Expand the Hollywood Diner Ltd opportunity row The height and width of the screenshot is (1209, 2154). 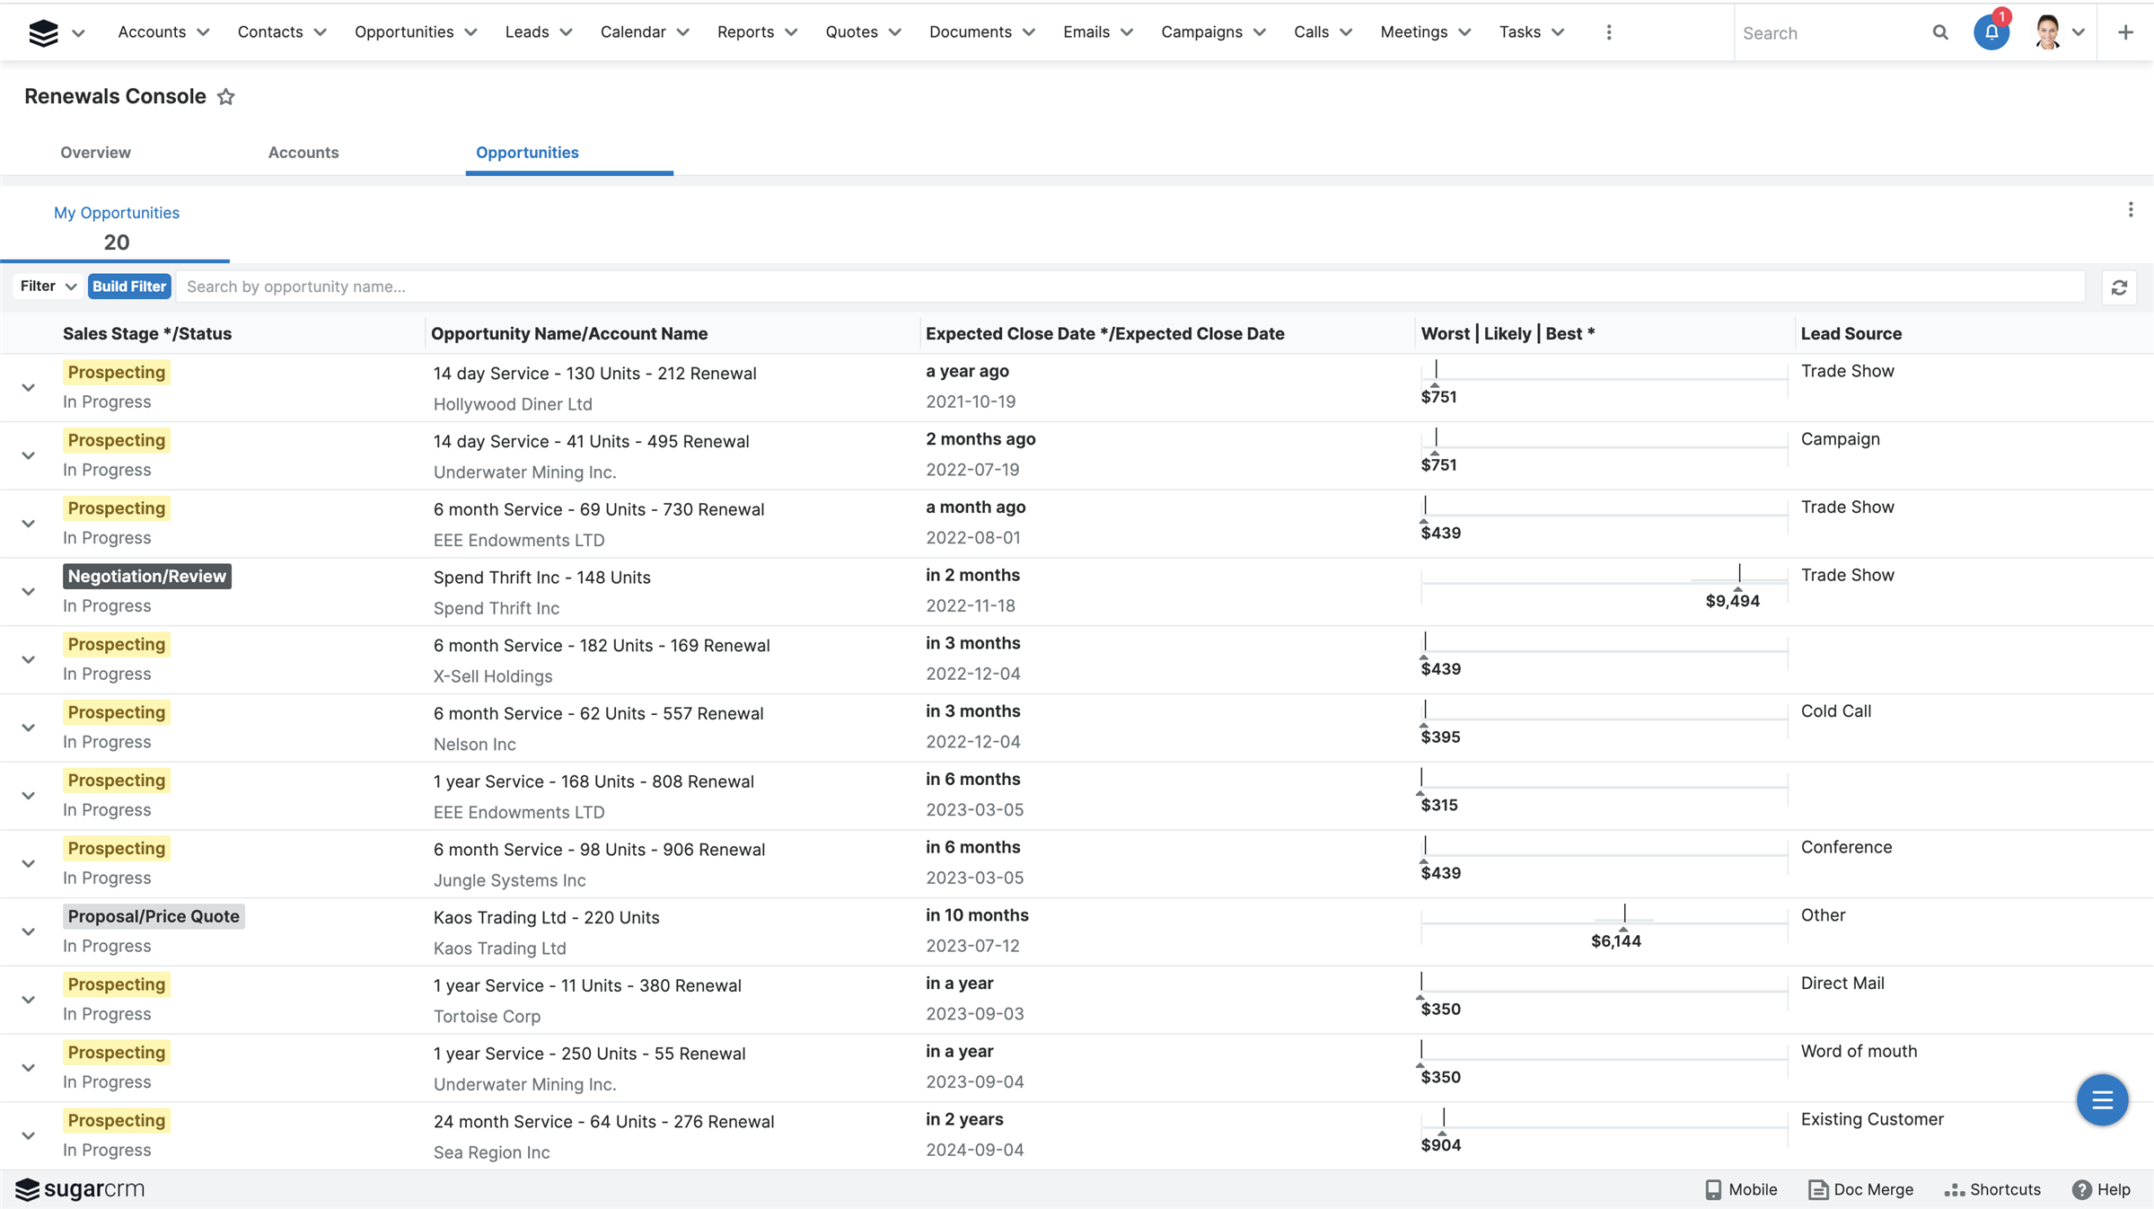pos(29,388)
